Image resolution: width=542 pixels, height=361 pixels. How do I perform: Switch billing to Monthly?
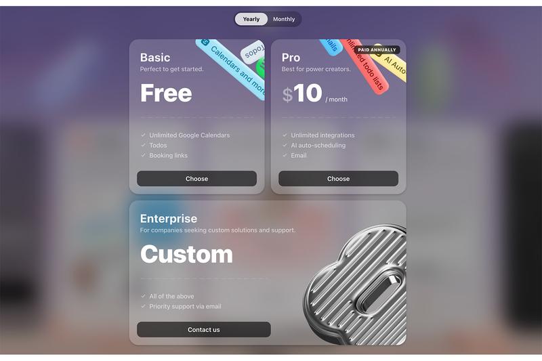pos(284,20)
